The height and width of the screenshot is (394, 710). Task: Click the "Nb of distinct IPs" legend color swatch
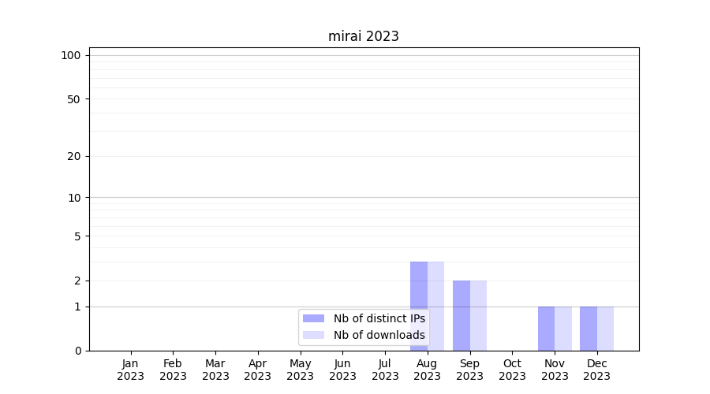pyautogui.click(x=313, y=318)
